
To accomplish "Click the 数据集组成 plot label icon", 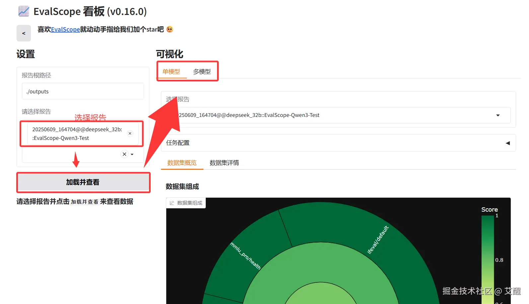I will tap(172, 203).
